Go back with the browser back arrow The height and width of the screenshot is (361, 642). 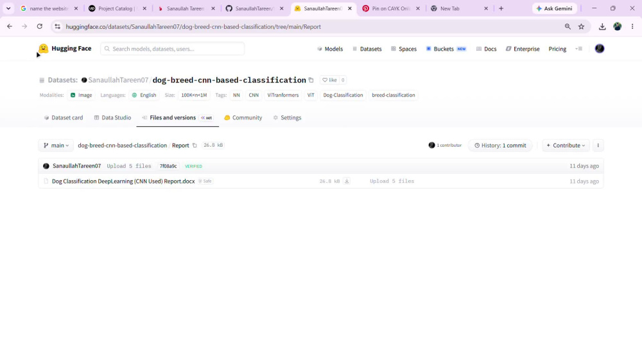coord(10,26)
